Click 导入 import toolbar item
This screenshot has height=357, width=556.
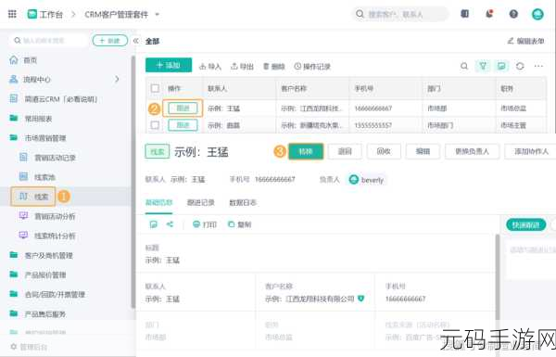[x=210, y=67]
